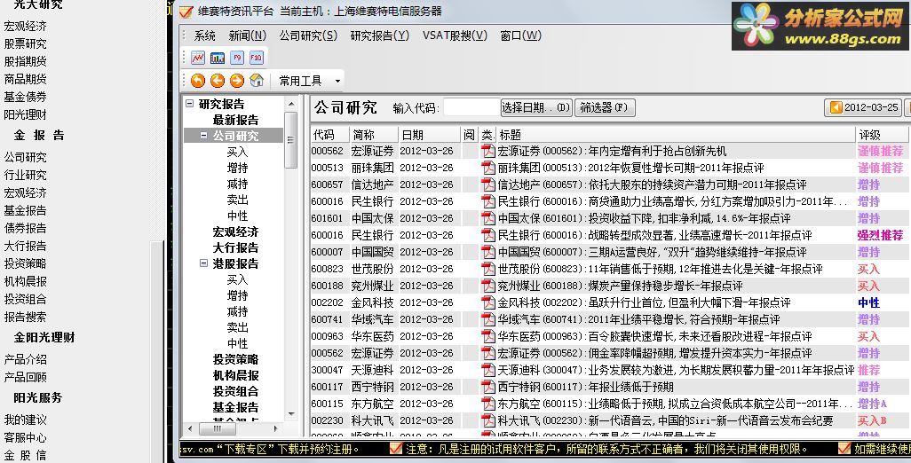Open the PDF icon for 华域汽车 report
The image size is (911, 463).
tap(488, 319)
